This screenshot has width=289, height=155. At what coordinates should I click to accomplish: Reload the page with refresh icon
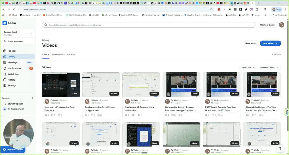pos(14,9)
